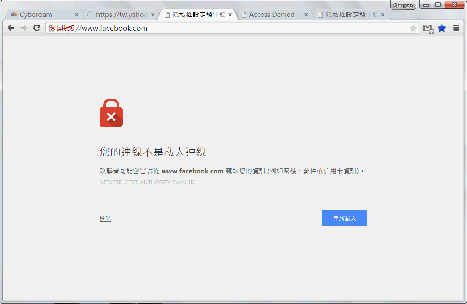Close the Cyberoam tab

pyautogui.click(x=76, y=15)
